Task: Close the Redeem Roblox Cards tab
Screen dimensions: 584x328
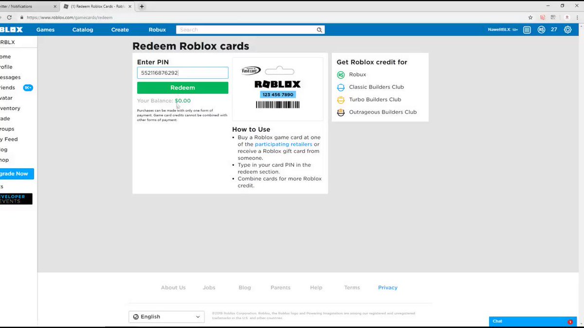Action: tap(130, 6)
